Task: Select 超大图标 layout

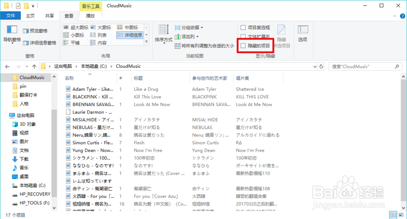Action: tap(76, 28)
